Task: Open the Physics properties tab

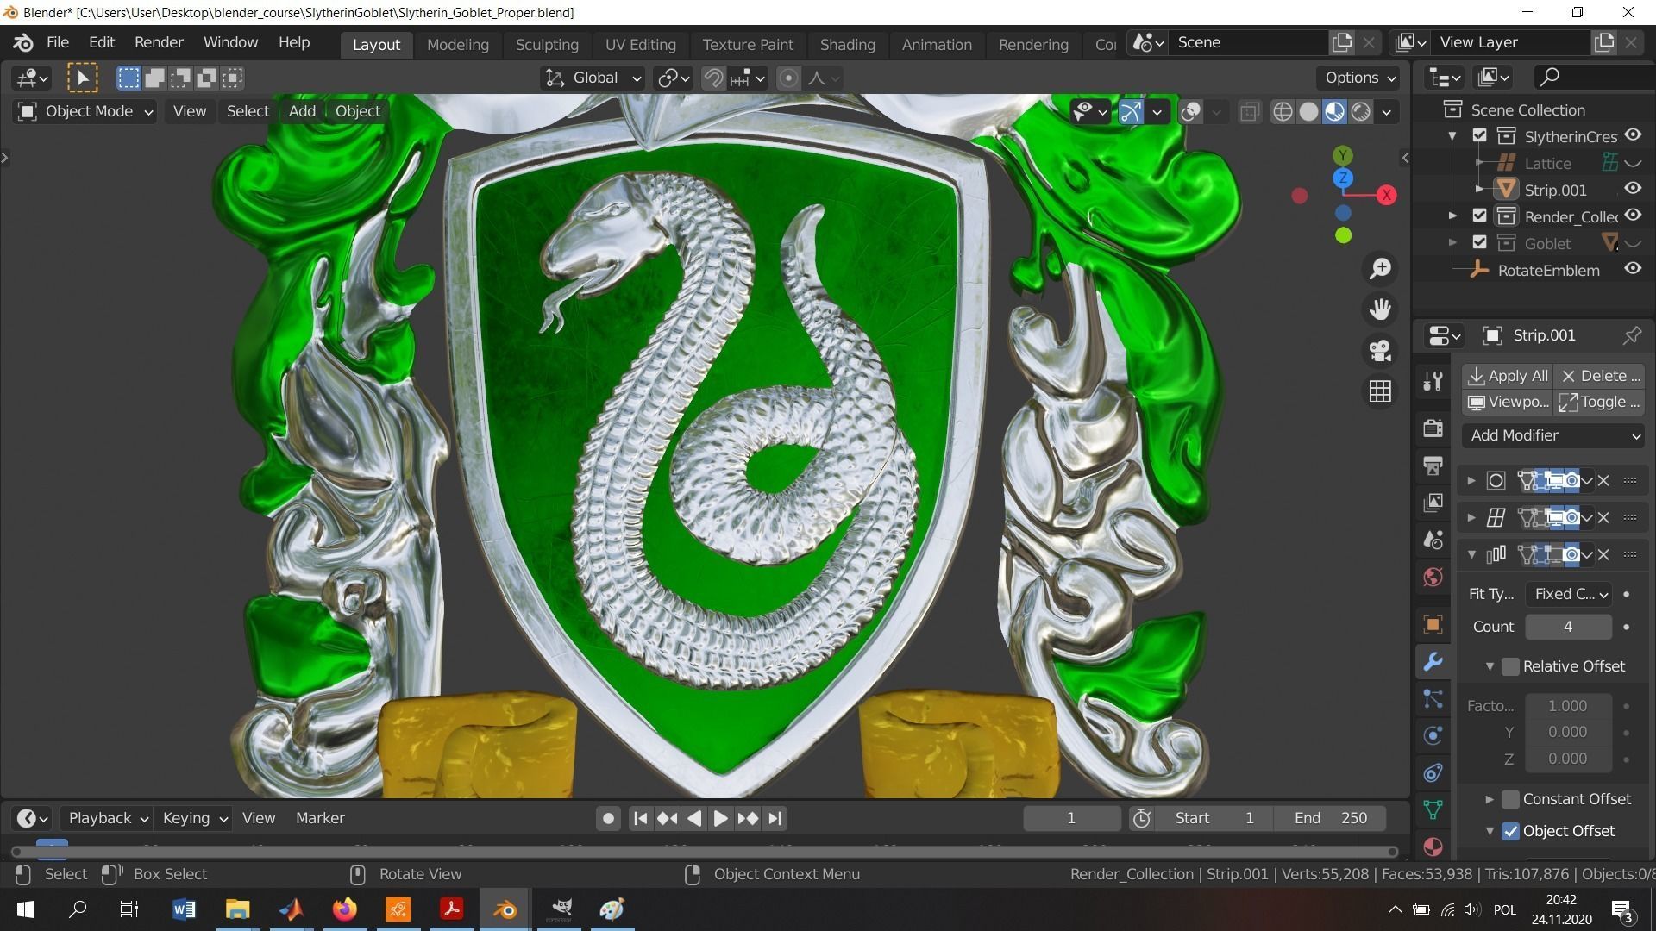Action: [x=1433, y=735]
